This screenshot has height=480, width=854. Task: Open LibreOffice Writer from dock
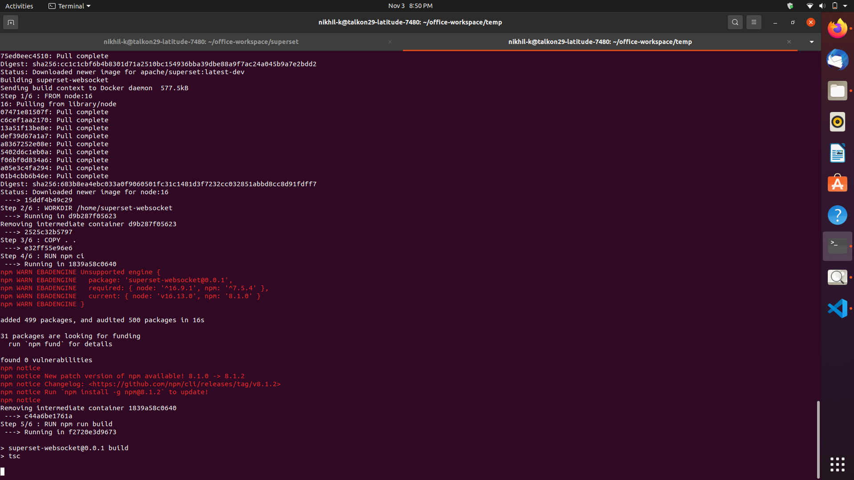click(837, 153)
